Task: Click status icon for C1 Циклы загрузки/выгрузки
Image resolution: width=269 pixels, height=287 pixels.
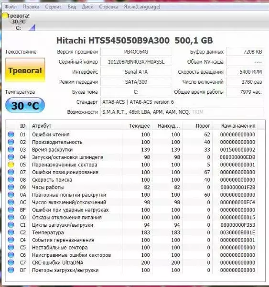Action: coord(11,225)
